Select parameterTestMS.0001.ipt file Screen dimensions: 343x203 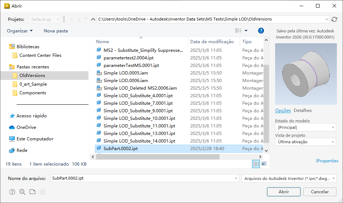point(131,66)
